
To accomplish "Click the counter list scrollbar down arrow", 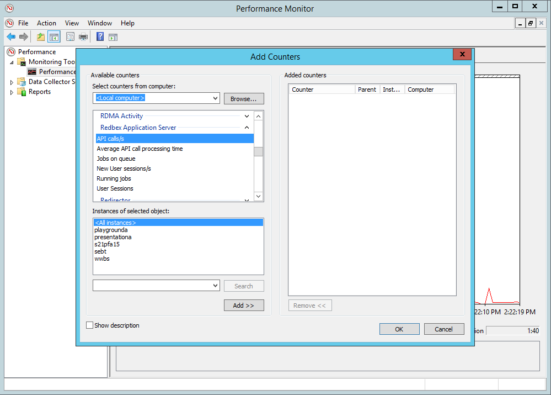I will (x=258, y=197).
